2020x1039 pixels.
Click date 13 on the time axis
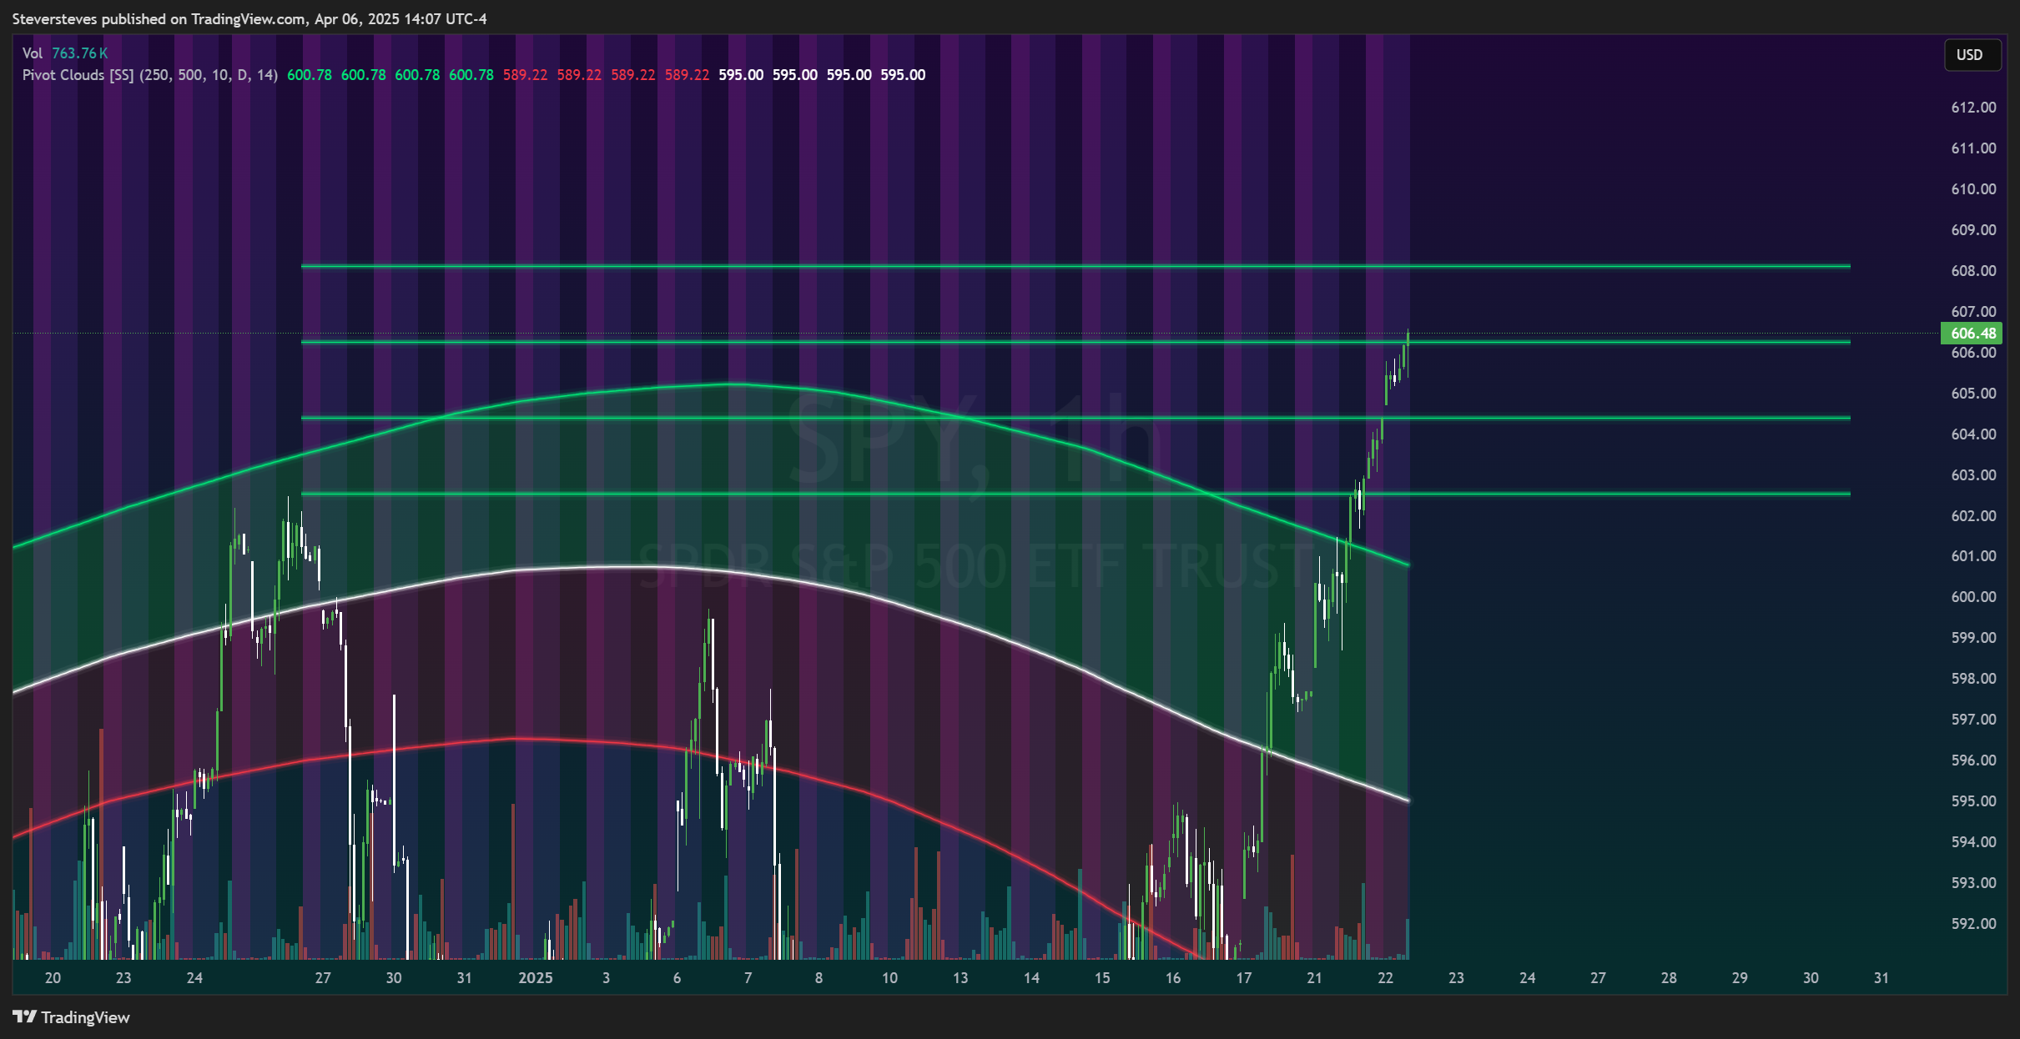(960, 978)
